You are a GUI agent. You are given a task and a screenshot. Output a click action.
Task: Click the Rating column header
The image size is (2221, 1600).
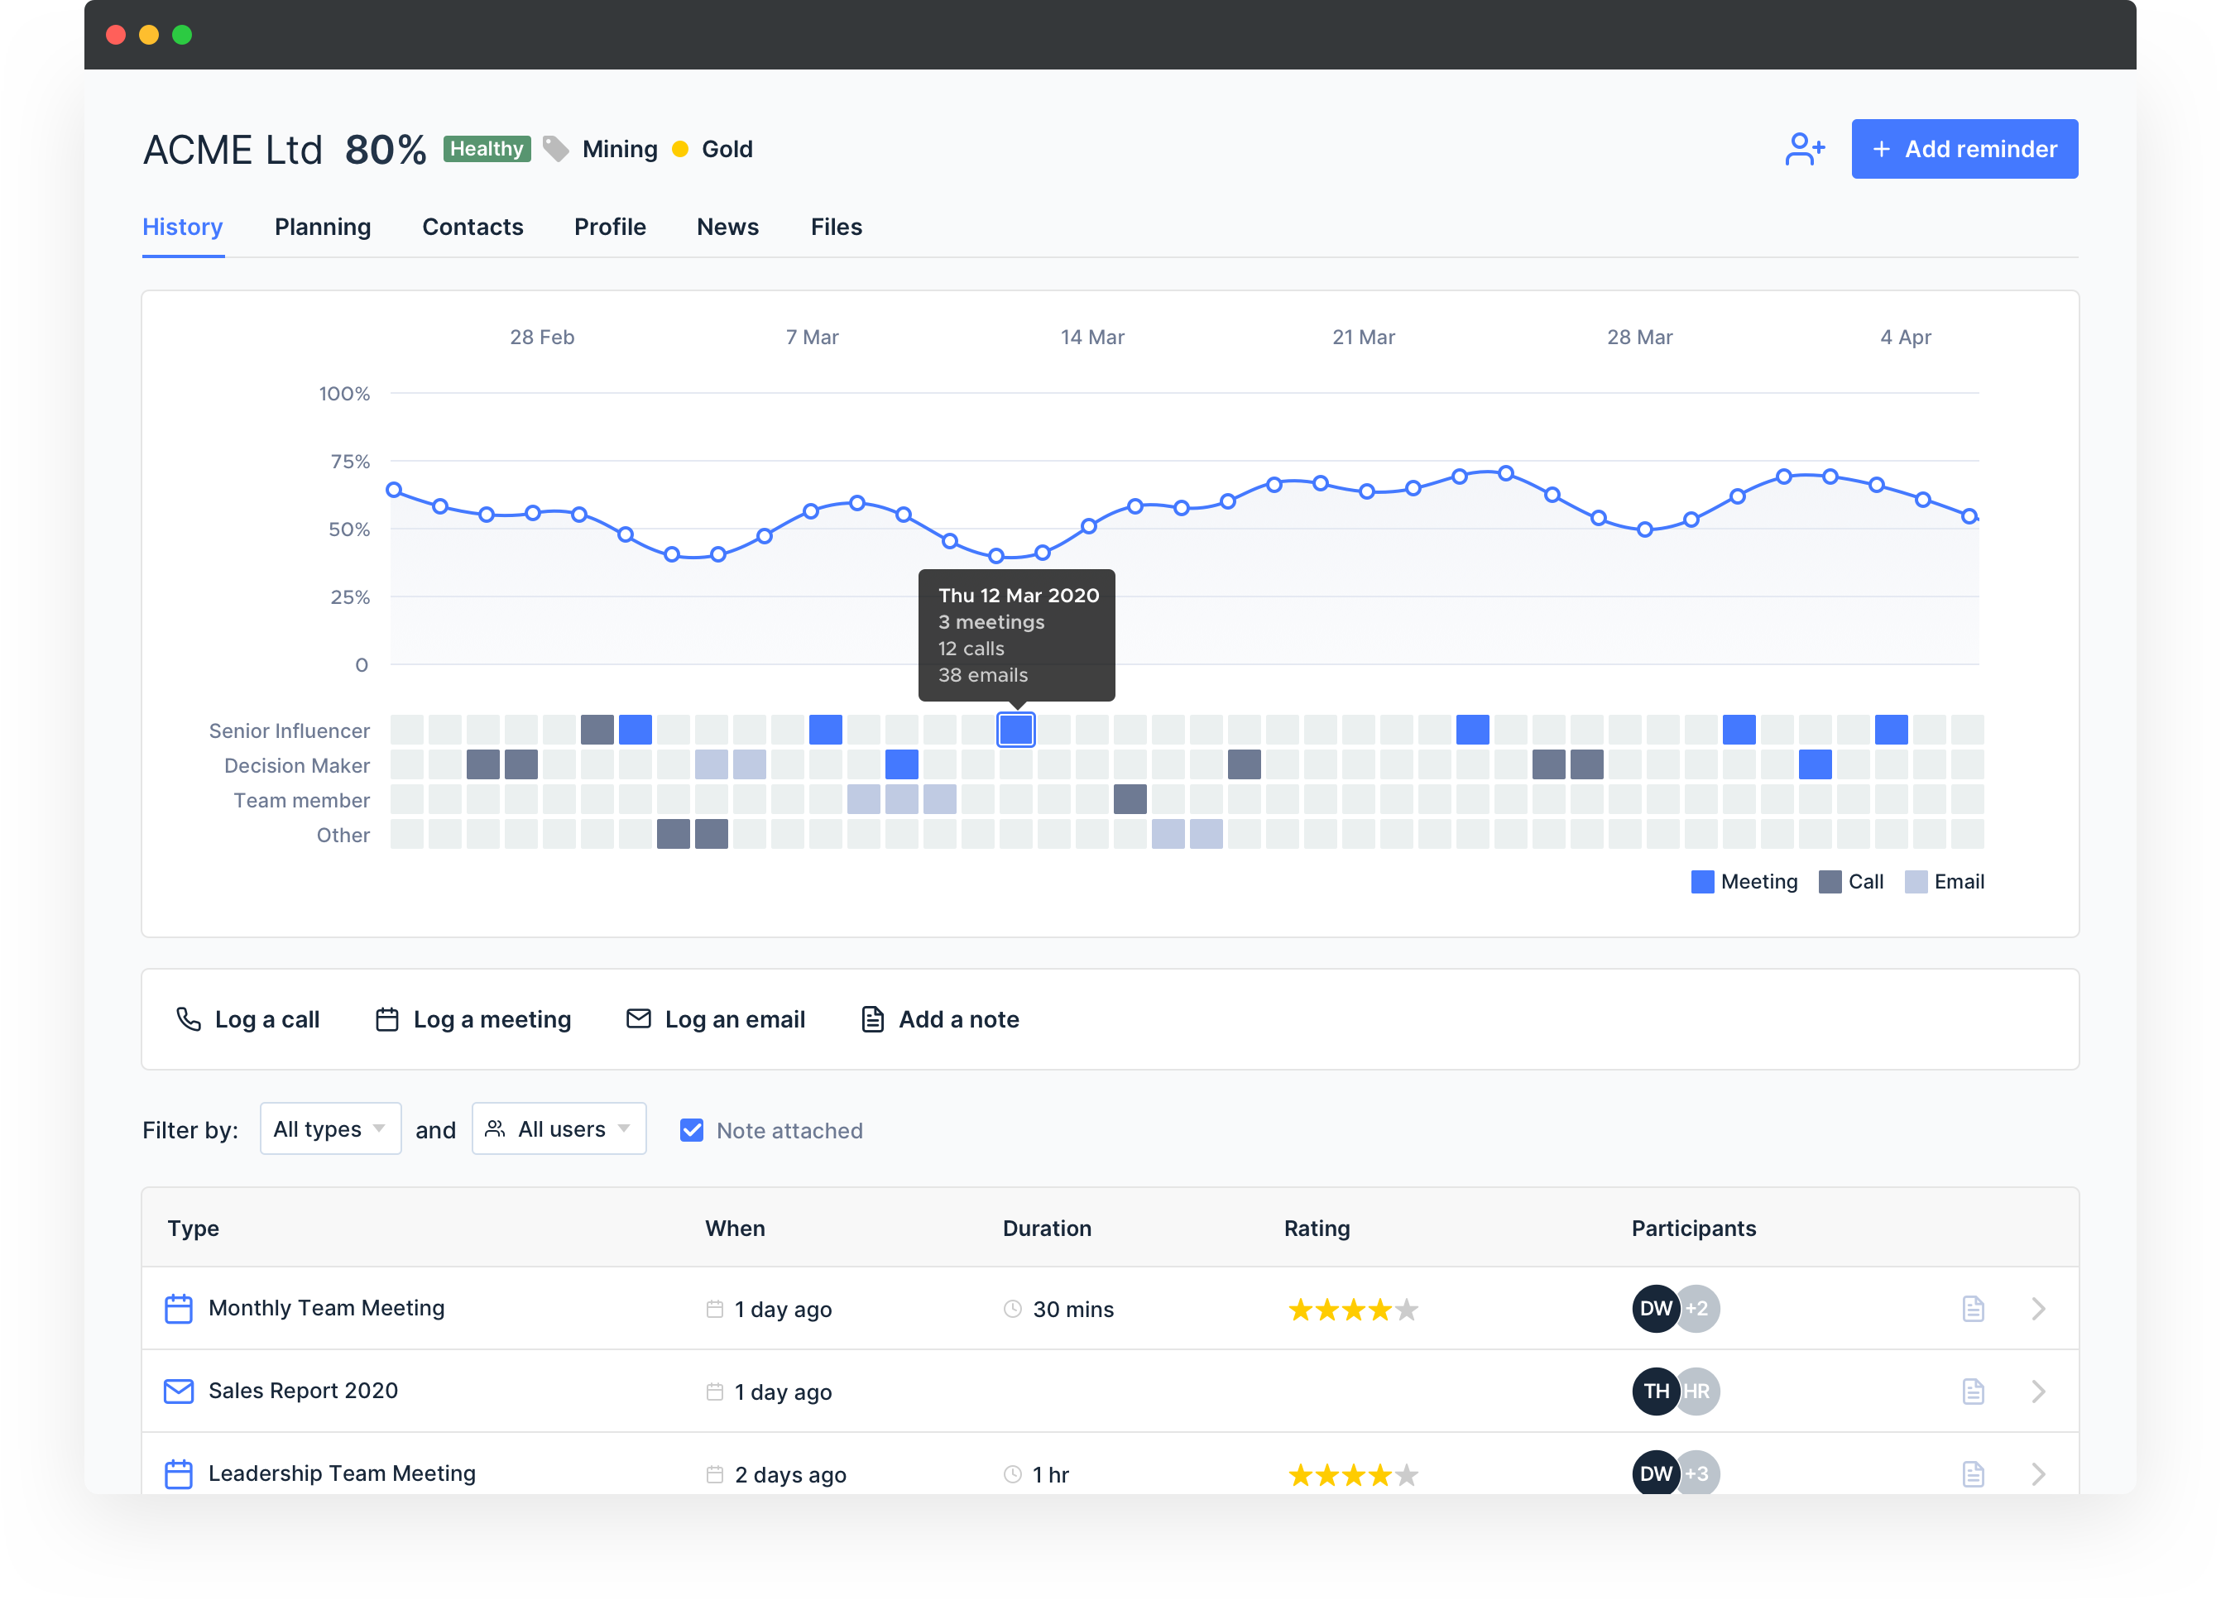coord(1317,1228)
